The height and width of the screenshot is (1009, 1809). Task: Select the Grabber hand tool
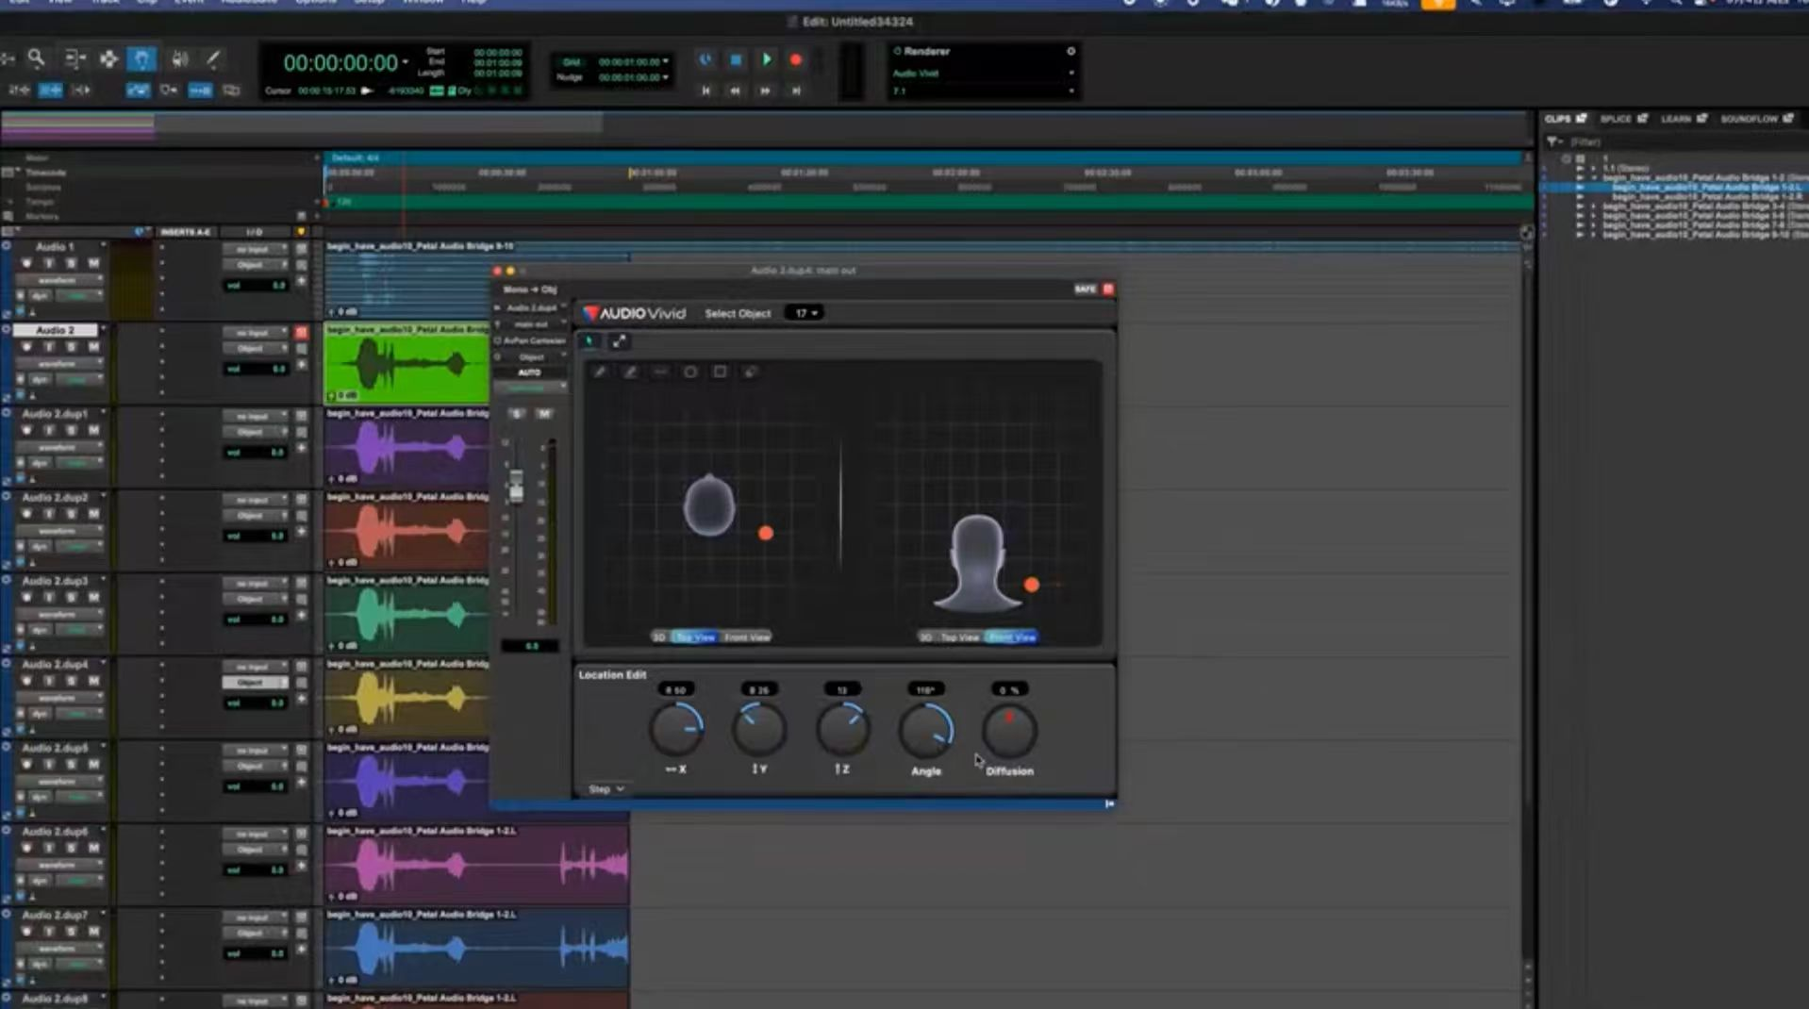141,59
